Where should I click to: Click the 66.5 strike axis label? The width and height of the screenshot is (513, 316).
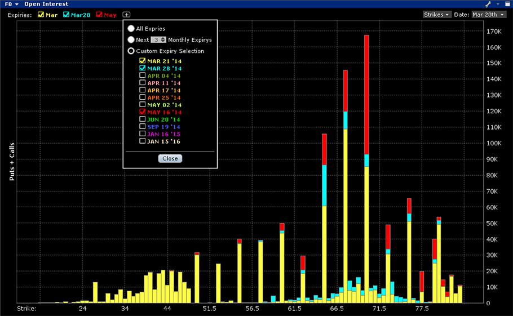click(337, 309)
